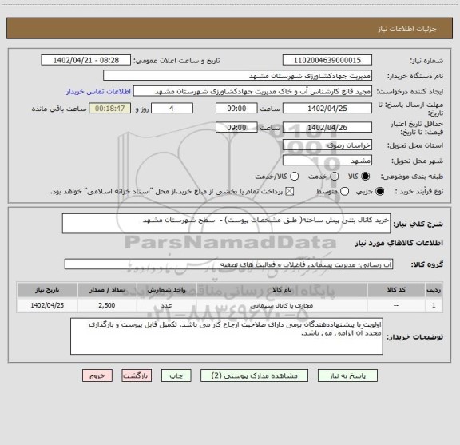Open مشاهده مدارک پیوستی (2) button

254,375
